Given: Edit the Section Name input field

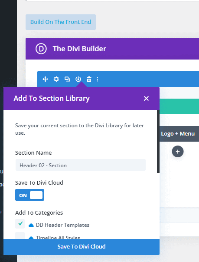Looking at the screenshot, I should (x=81, y=165).
